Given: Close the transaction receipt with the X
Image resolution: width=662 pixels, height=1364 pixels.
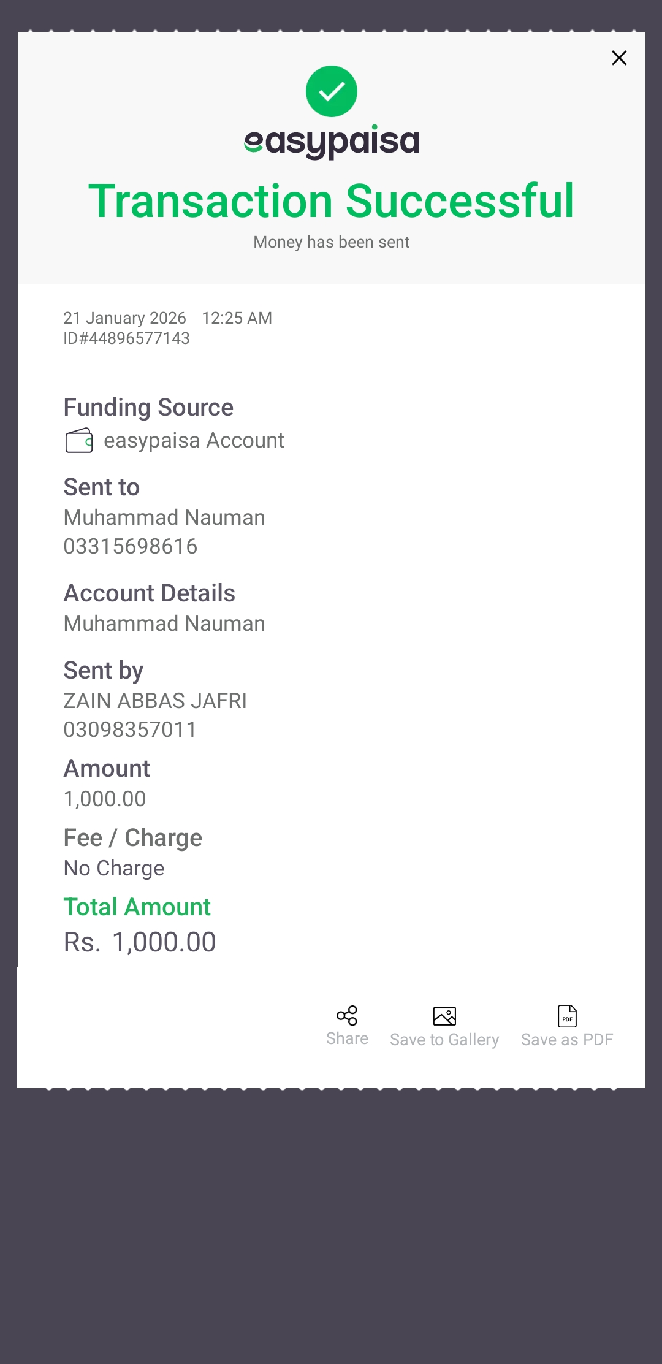Looking at the screenshot, I should [619, 58].
